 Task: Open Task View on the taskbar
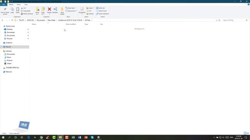click(22, 137)
